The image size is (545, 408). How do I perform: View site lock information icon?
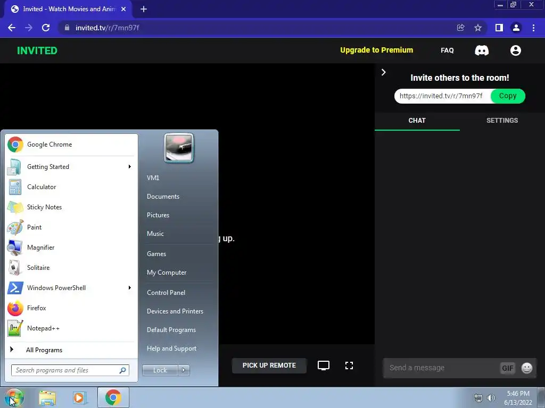click(67, 28)
